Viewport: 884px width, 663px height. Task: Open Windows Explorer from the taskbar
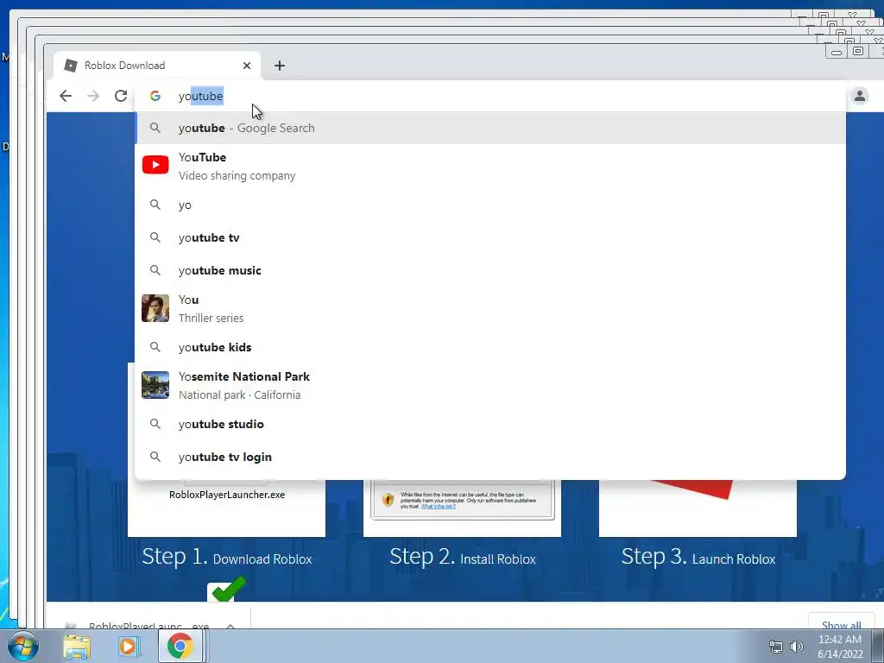coord(77,647)
